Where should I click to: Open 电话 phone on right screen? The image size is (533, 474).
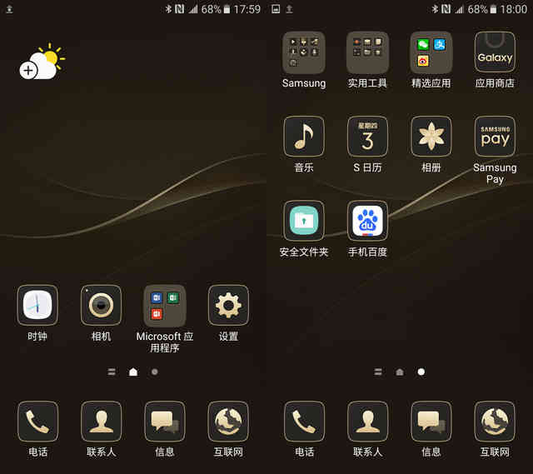click(x=304, y=422)
